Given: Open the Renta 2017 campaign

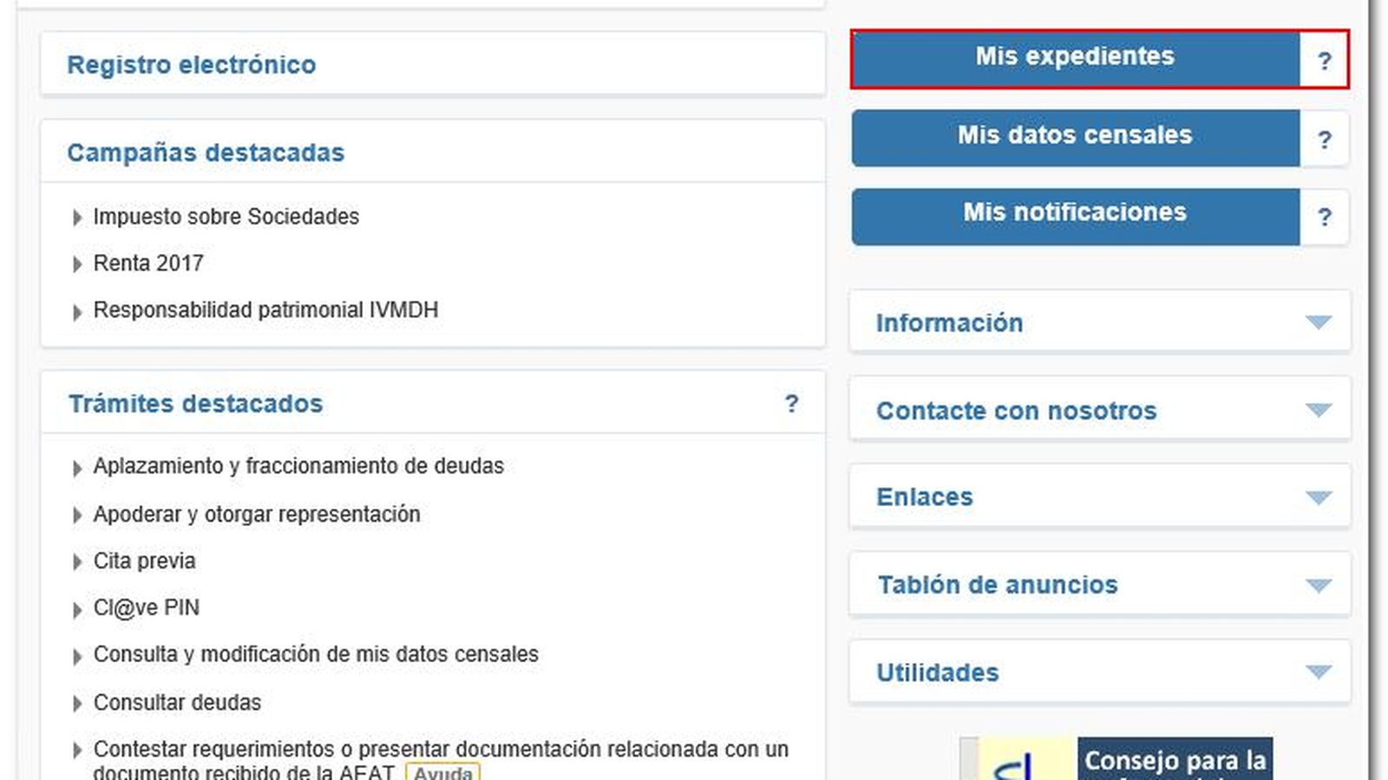Looking at the screenshot, I should click(147, 263).
